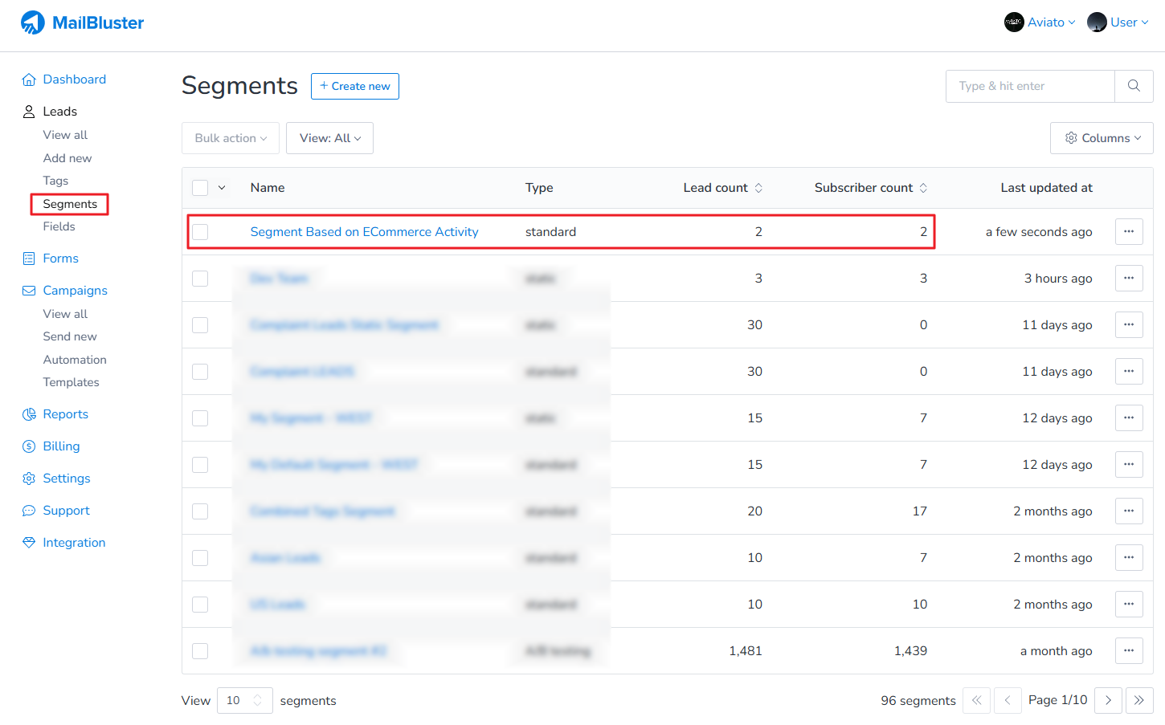
Task: Click the Reports pie chart icon
Action: 29,414
